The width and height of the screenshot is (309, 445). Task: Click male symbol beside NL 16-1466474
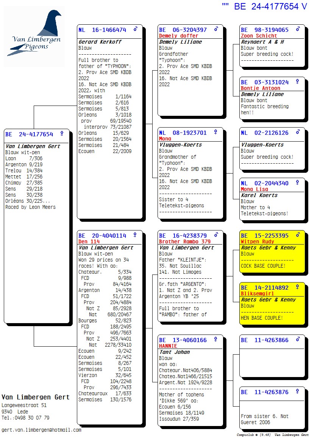pos(136,29)
